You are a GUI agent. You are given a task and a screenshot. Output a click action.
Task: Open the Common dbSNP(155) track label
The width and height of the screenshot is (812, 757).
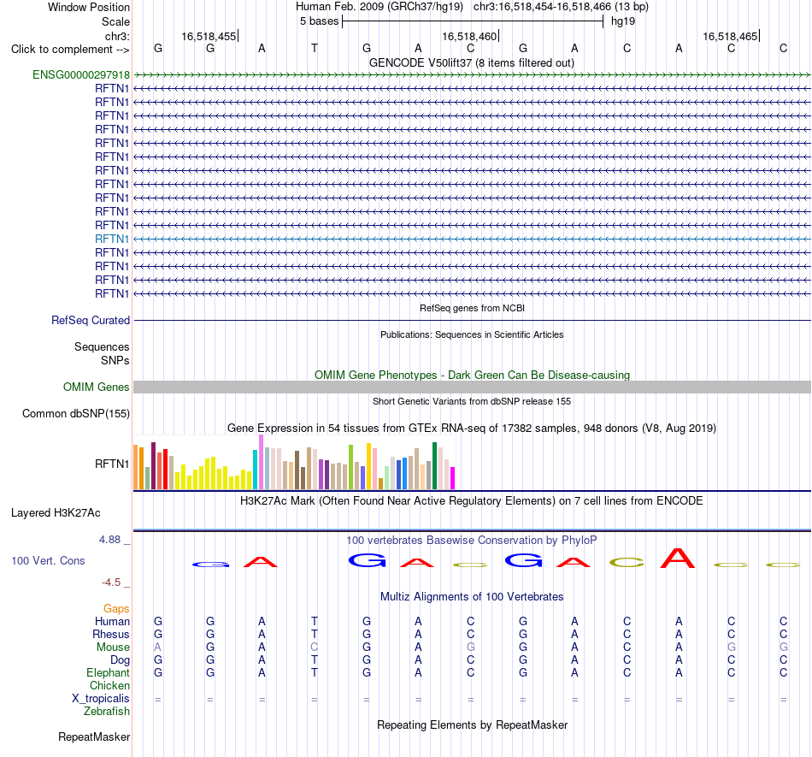[76, 413]
